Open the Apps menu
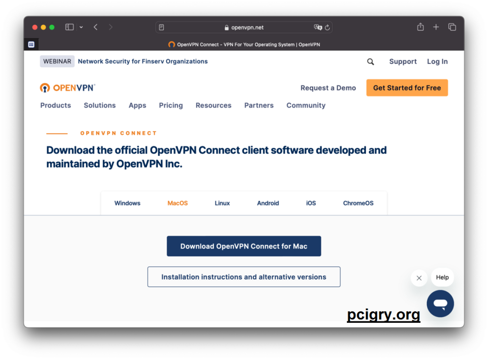 [x=137, y=105]
